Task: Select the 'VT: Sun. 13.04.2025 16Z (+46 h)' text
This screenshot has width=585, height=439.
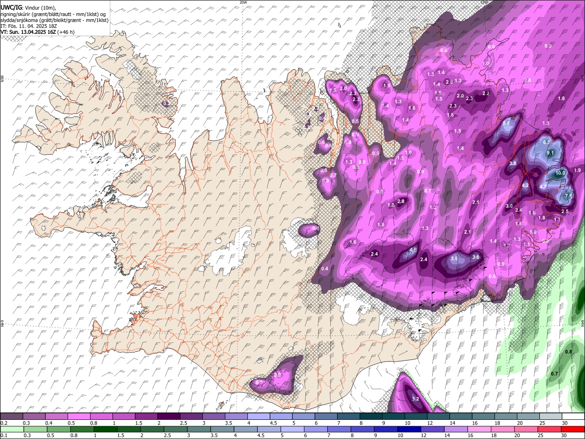Action: [x=37, y=32]
